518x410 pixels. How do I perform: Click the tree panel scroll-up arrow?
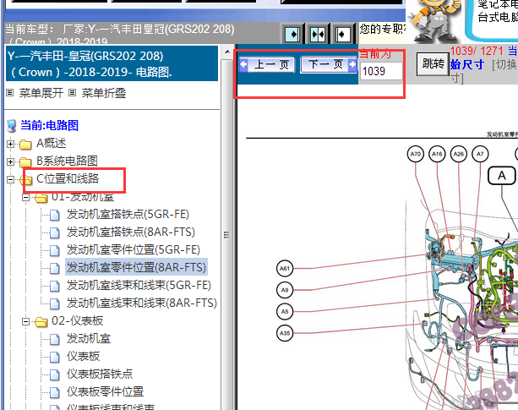pyautogui.click(x=227, y=52)
